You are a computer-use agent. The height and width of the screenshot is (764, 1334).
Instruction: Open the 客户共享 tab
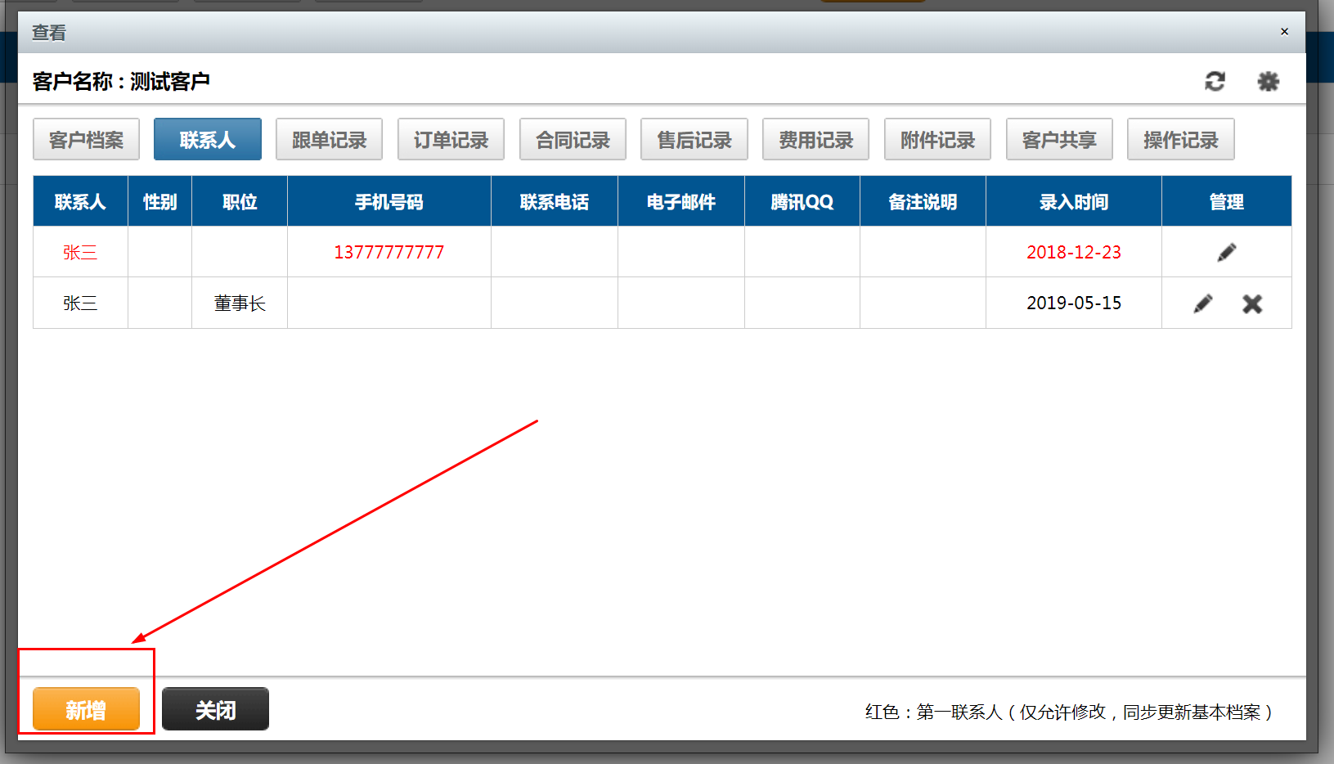tap(1059, 140)
